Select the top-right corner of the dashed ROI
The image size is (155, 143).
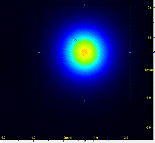point(130,5)
